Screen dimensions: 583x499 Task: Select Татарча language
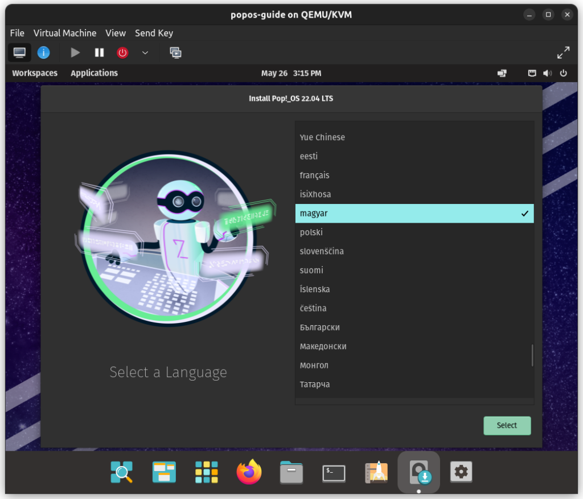(414, 385)
